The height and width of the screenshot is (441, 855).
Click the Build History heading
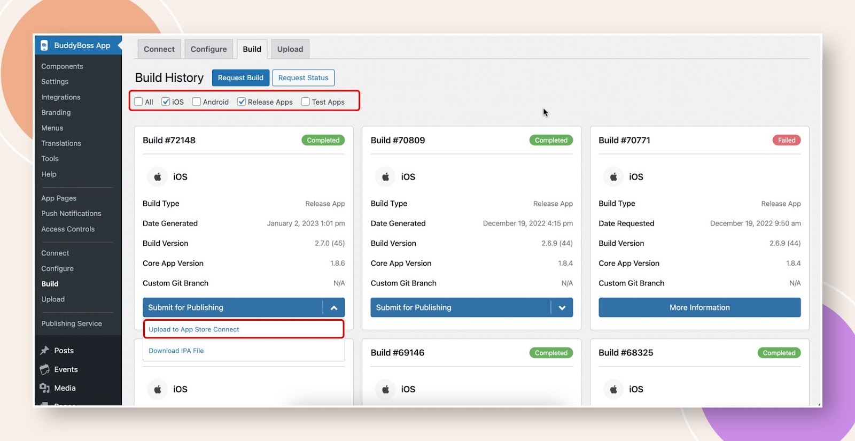click(169, 78)
